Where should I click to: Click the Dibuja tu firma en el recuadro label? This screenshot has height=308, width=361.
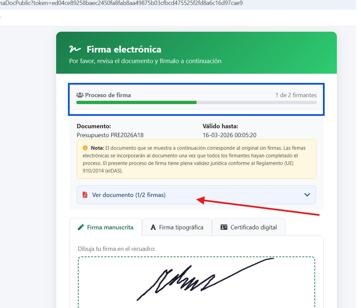117,249
